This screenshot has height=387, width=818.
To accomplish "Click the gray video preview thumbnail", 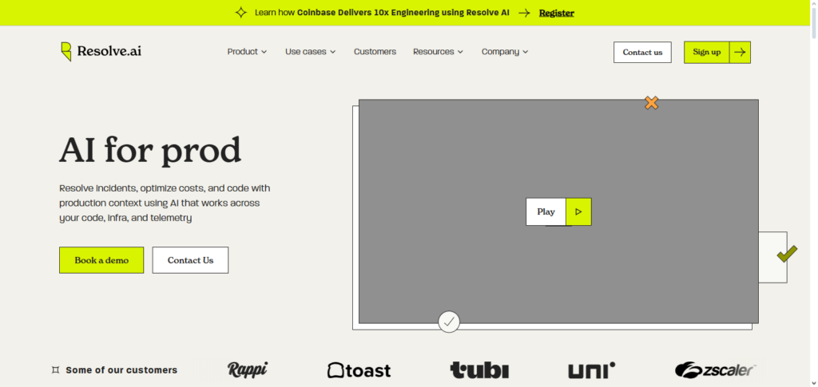I will pos(447,160).
